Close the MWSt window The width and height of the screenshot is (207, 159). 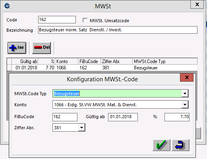pyautogui.click(x=197, y=4)
